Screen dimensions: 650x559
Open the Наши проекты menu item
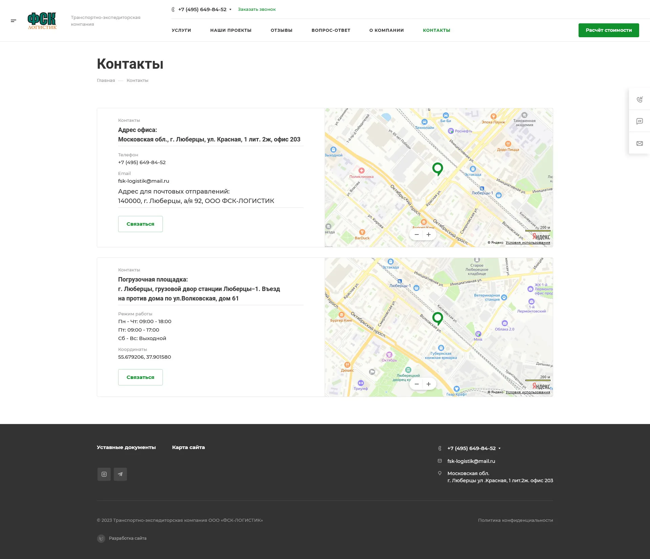pyautogui.click(x=231, y=30)
